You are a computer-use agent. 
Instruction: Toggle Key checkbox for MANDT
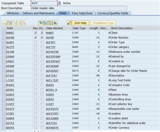point(35,33)
